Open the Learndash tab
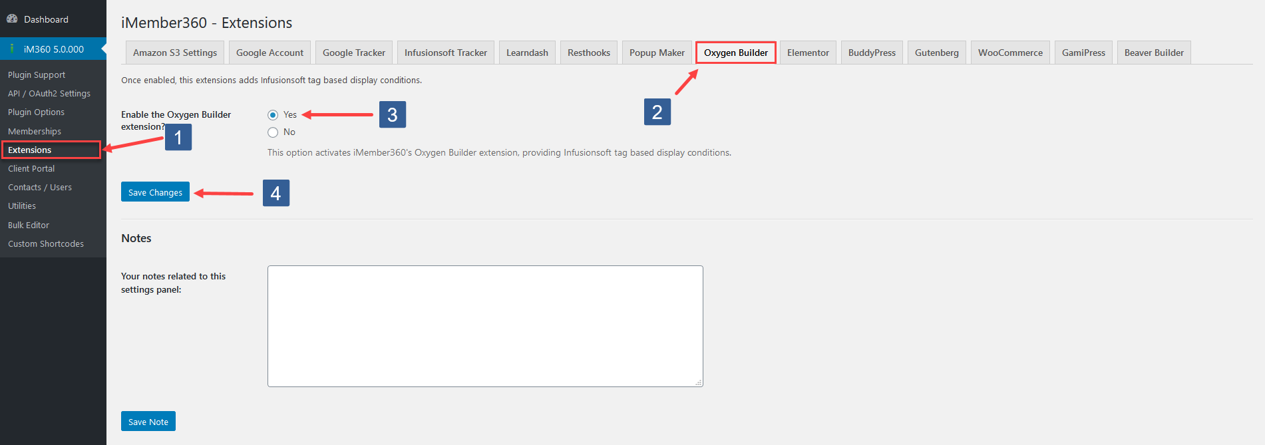The width and height of the screenshot is (1265, 445). (527, 53)
